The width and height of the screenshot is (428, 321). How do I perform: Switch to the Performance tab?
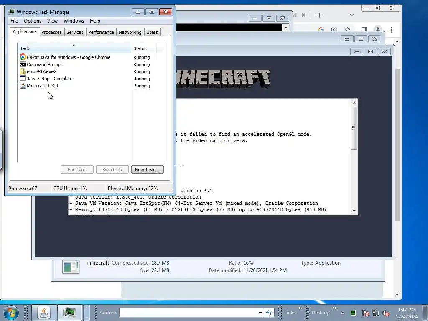coord(101,32)
